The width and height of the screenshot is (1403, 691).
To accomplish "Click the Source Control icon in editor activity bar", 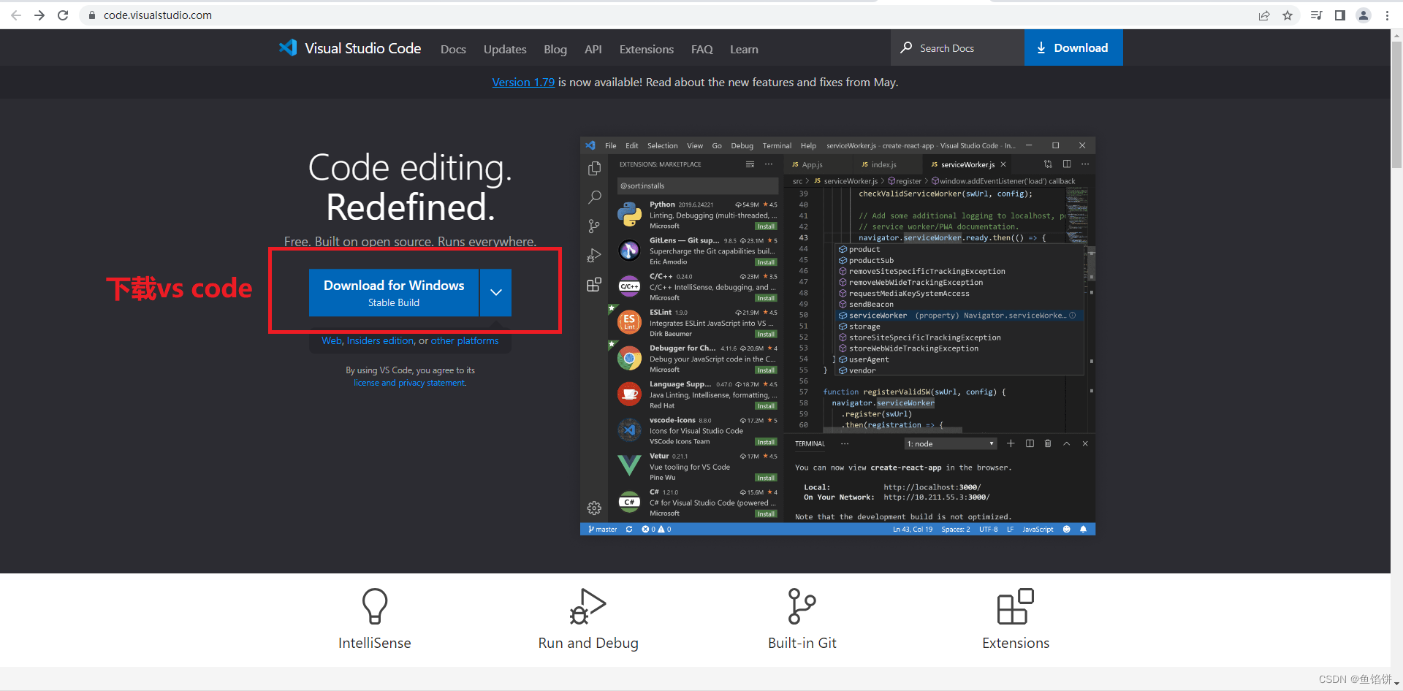I will pyautogui.click(x=594, y=226).
